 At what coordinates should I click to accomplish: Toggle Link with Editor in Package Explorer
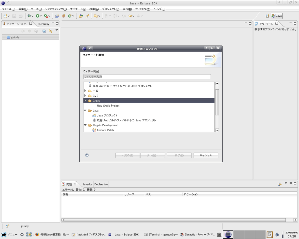50,31
